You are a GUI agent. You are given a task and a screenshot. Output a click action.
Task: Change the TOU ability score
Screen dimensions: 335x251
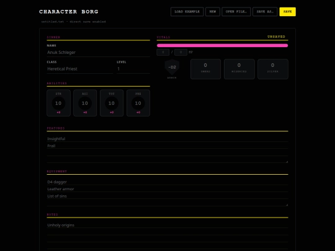coord(112,103)
